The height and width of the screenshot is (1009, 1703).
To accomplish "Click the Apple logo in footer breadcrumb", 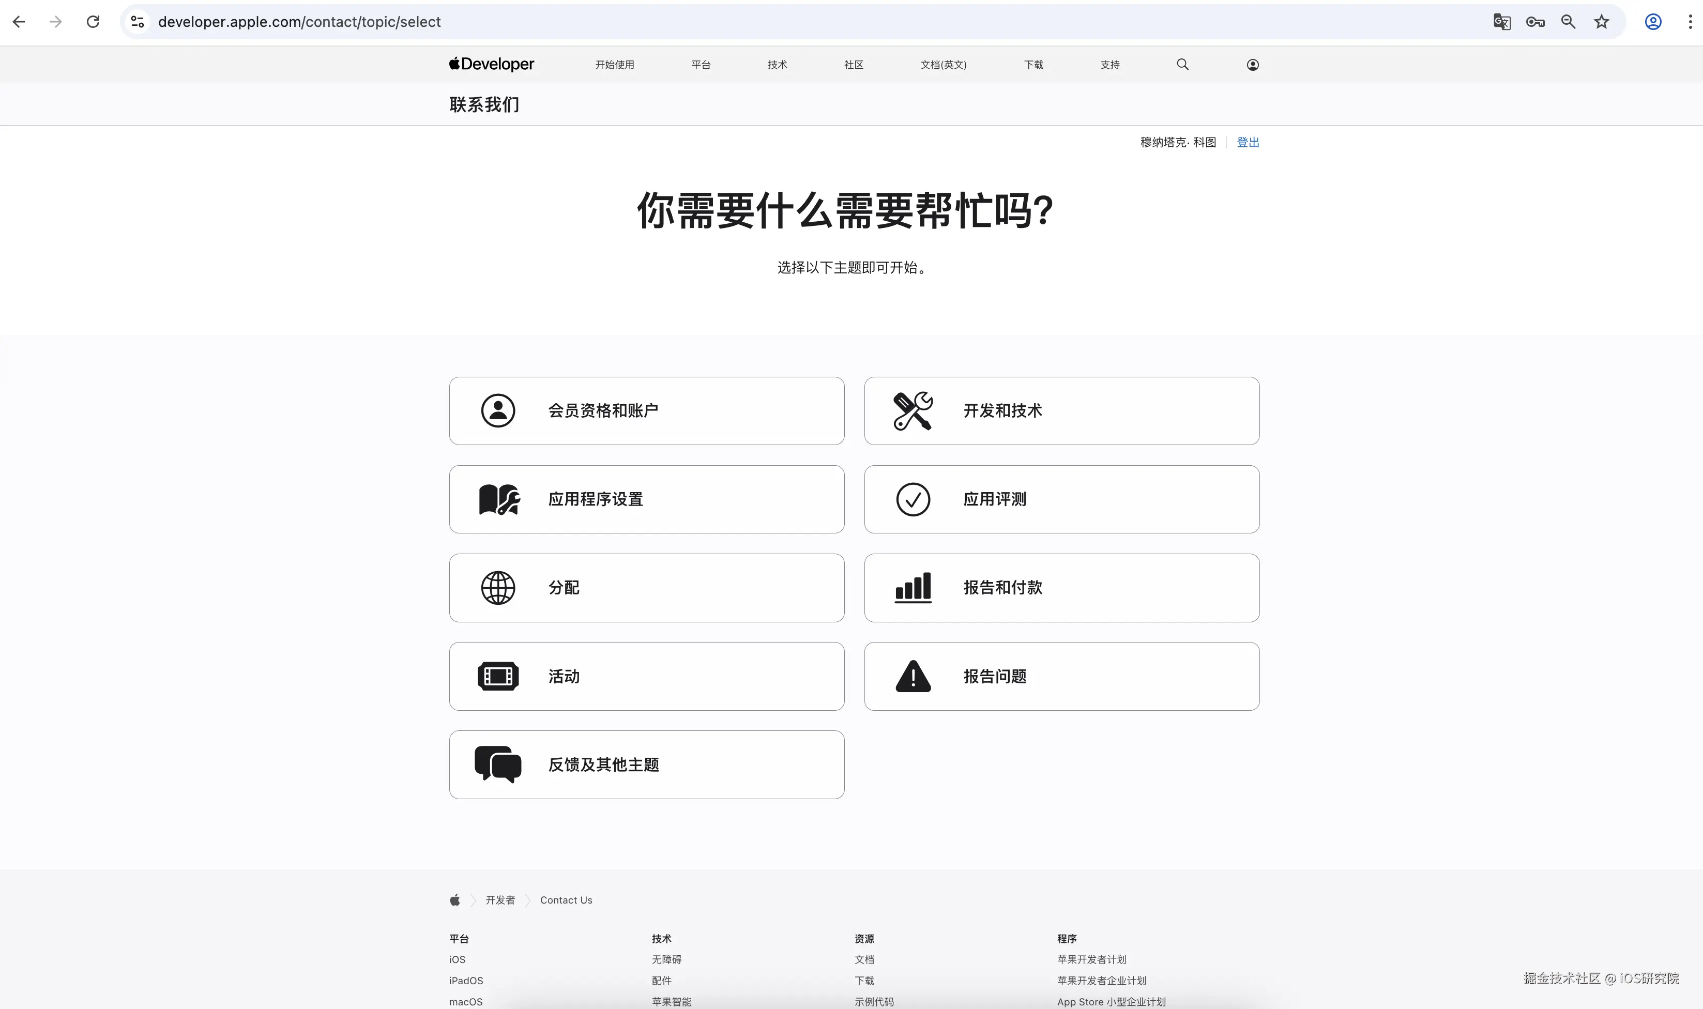I will pyautogui.click(x=455, y=900).
